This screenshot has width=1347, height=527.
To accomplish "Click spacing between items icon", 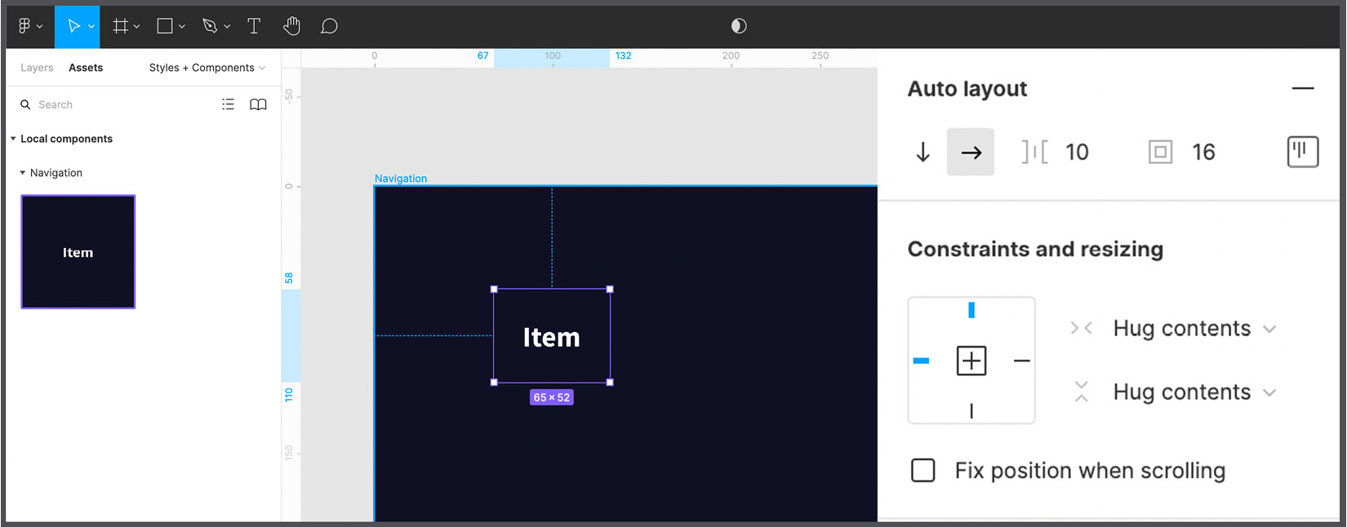I will (x=1034, y=152).
